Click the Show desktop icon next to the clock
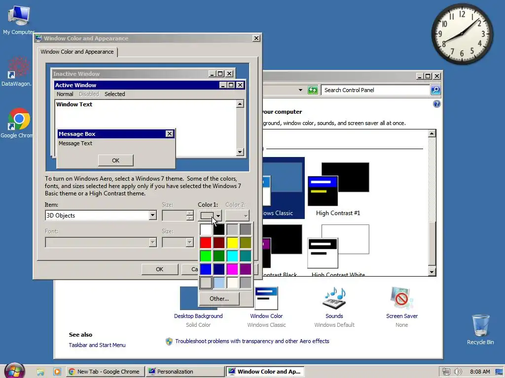 pyautogui.click(x=500, y=372)
